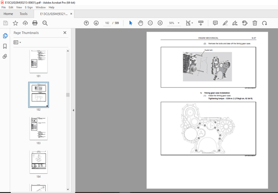Activate the Selection arrow tool
This screenshot has height=193, width=278.
click(130, 23)
